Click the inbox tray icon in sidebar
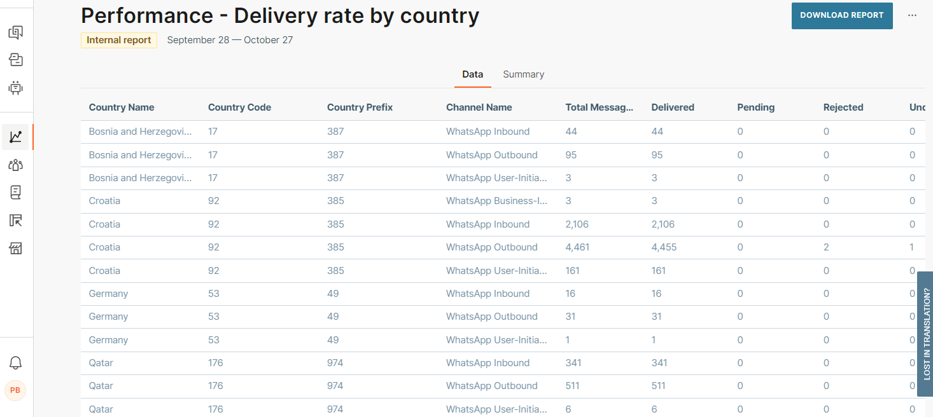933x417 pixels. coord(16,60)
